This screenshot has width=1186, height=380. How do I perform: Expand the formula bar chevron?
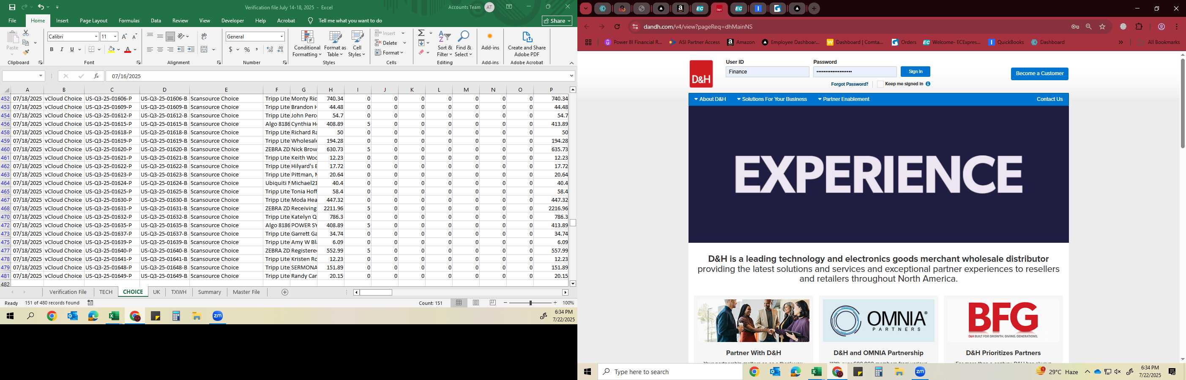[571, 76]
